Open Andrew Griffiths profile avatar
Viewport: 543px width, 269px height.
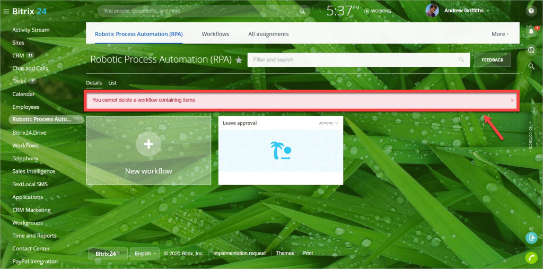(x=432, y=11)
